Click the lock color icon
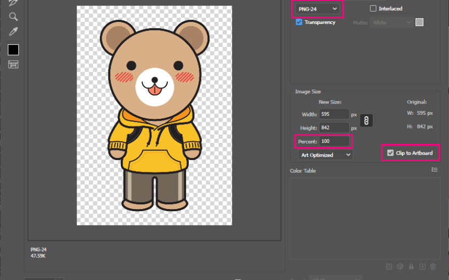This screenshot has height=280, width=449. pos(411,266)
